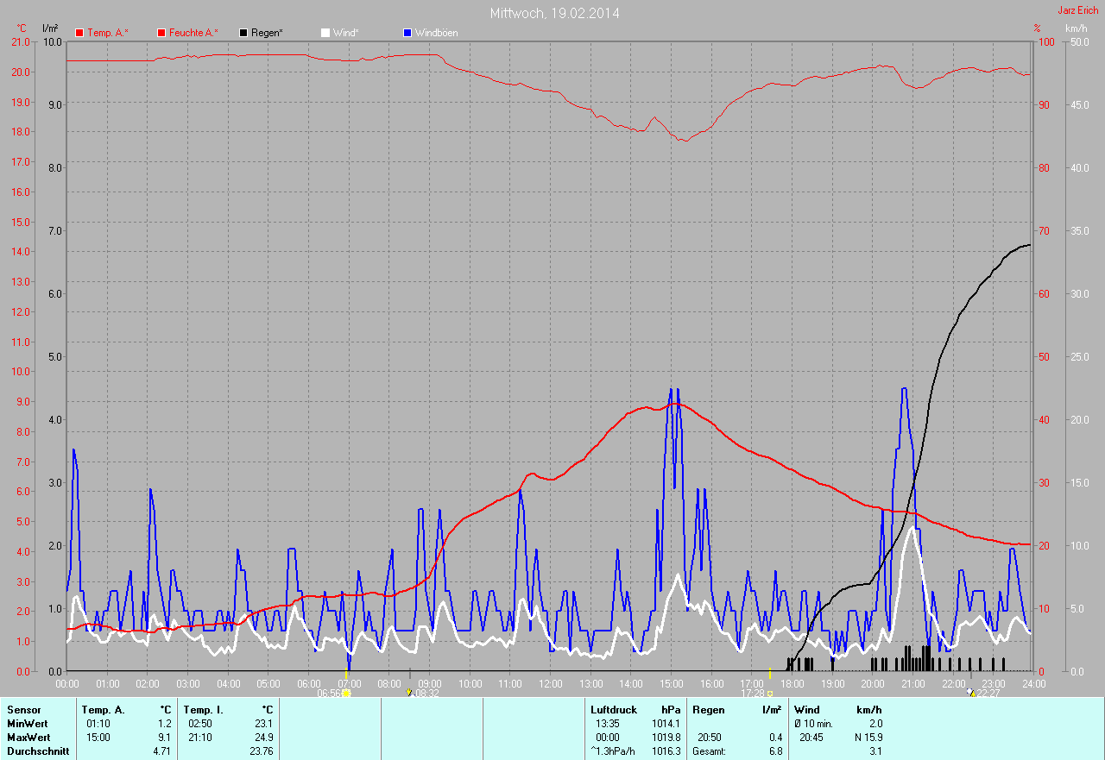Click the red Temp. A. legend square
This screenshot has height=760, width=1105.
tap(79, 33)
